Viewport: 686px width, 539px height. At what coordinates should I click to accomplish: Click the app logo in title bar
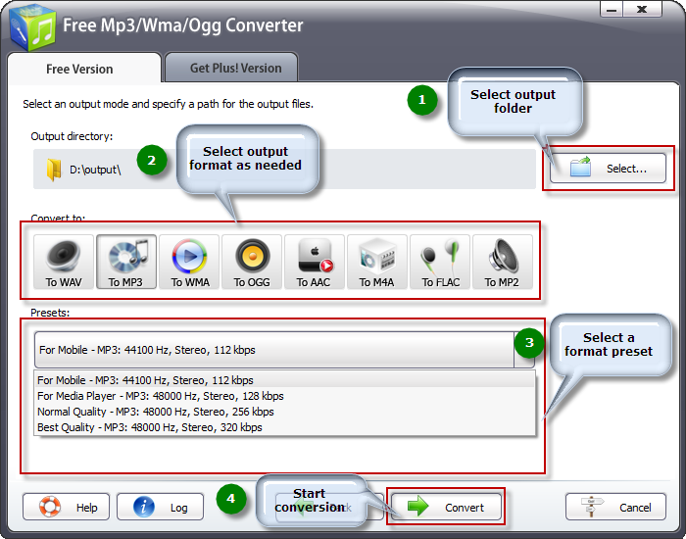[32, 27]
